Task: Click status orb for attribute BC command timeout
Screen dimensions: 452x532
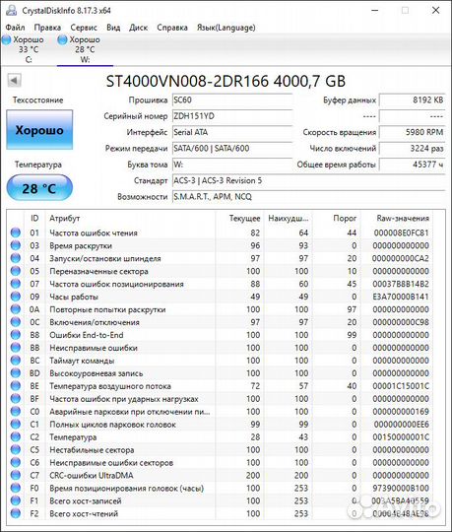Action: tap(16, 361)
